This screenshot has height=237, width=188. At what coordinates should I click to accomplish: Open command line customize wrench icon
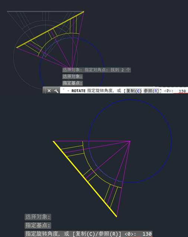56,91
